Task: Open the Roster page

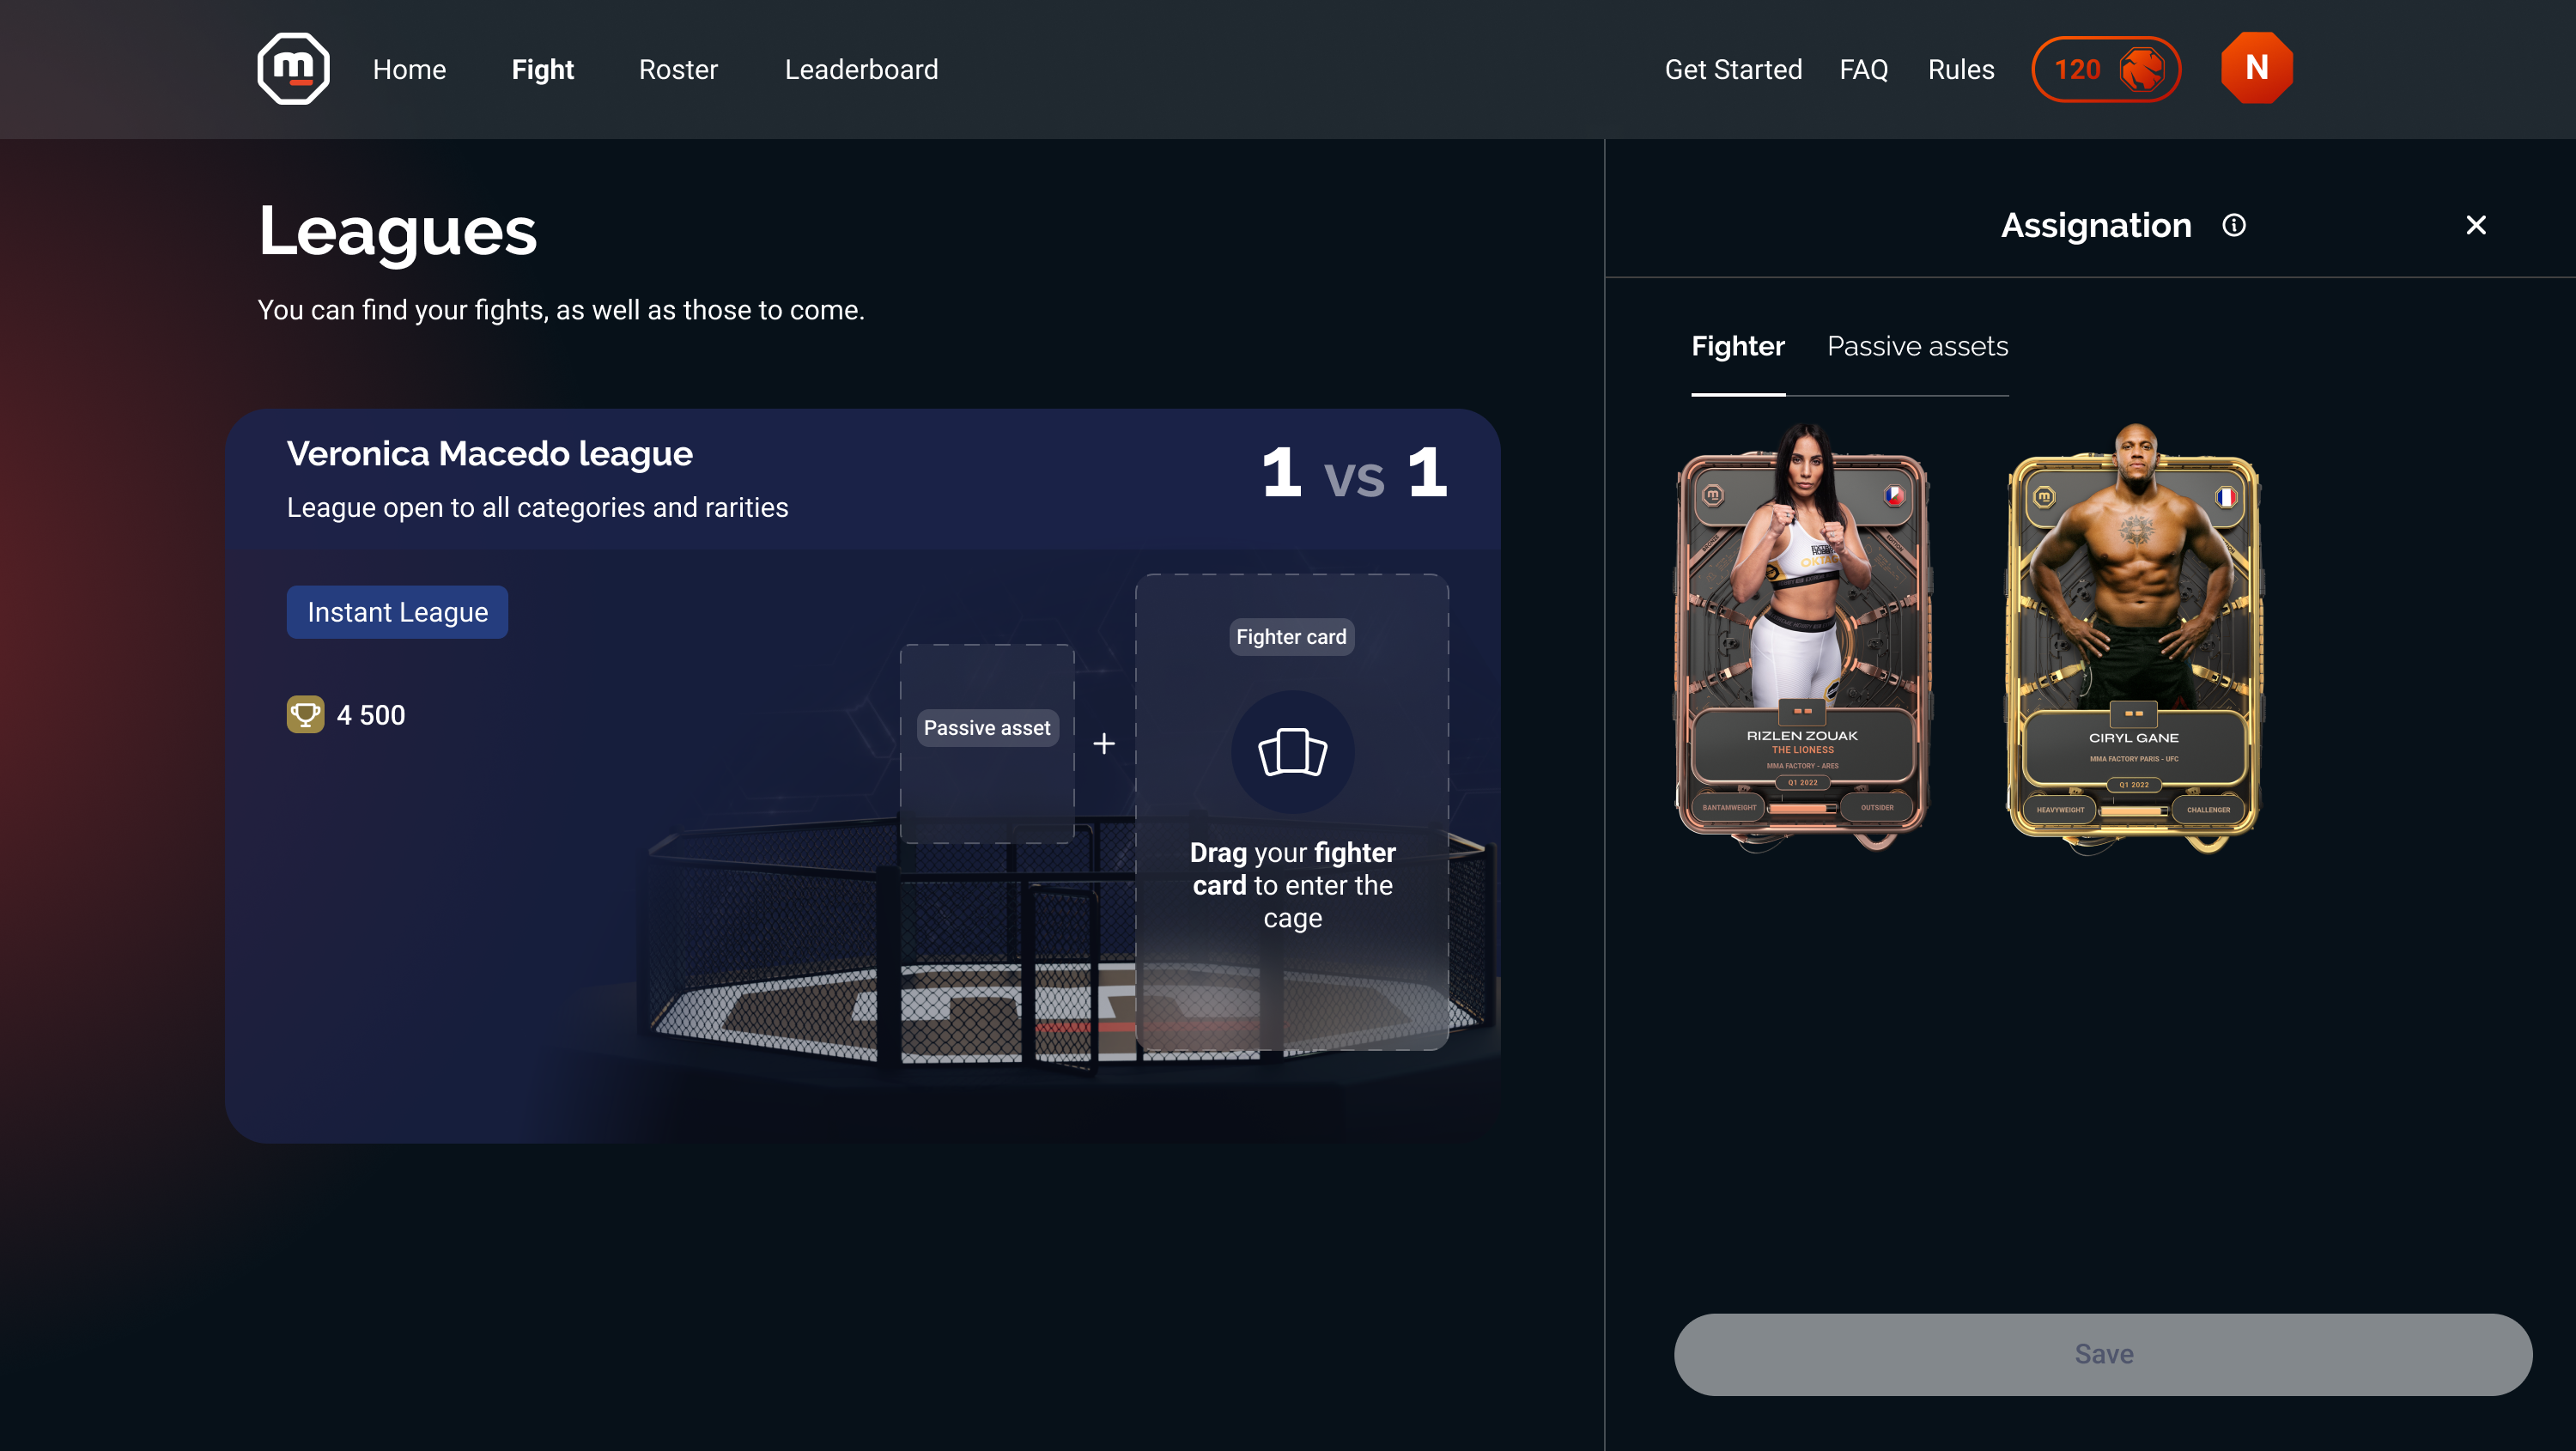Action: tap(678, 69)
